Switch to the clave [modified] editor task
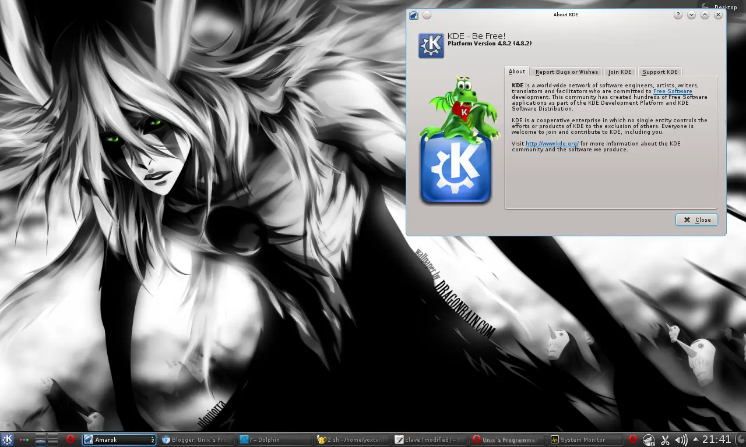Viewport: 746px width, 447px height. click(429, 439)
